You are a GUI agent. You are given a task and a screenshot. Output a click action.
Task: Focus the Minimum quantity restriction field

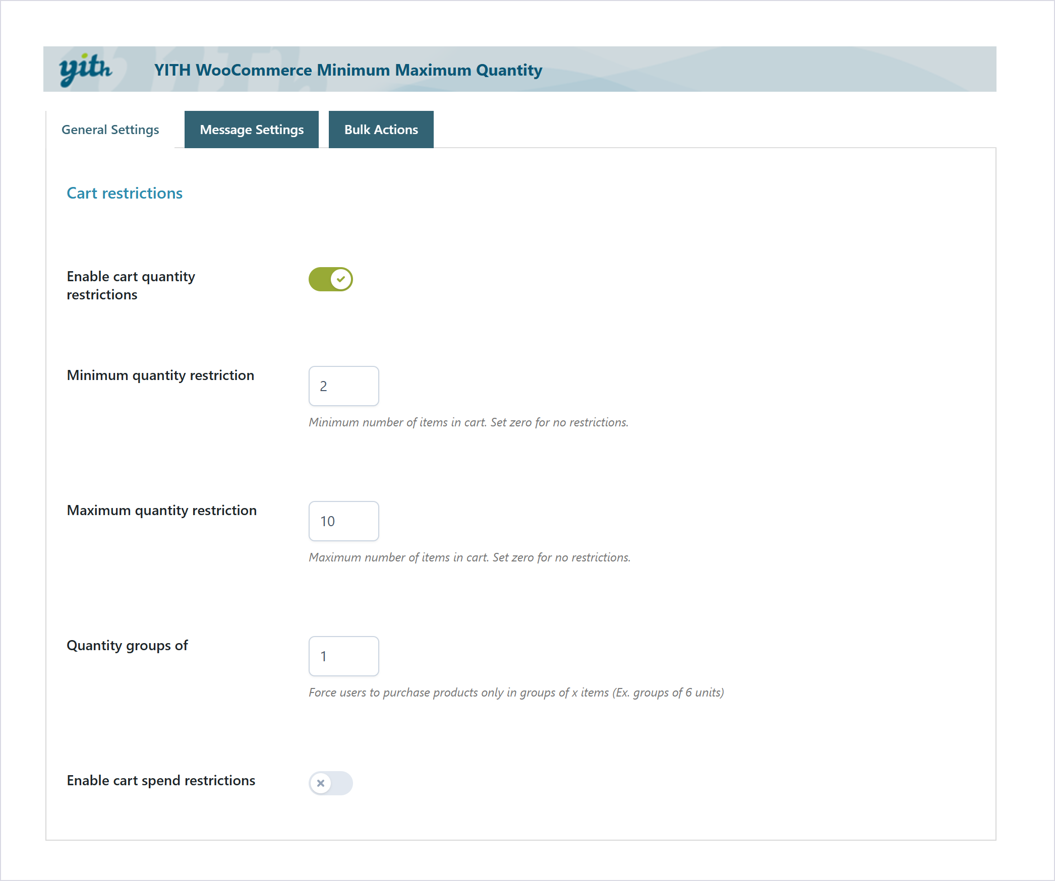tap(344, 386)
